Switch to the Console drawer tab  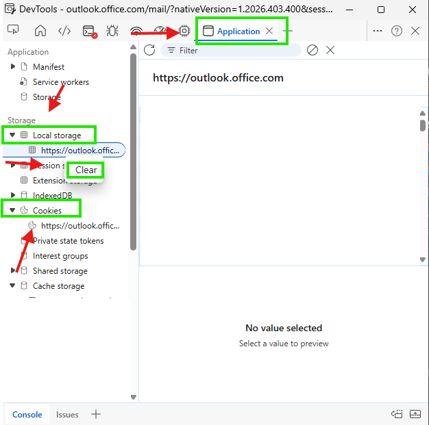tap(27, 415)
